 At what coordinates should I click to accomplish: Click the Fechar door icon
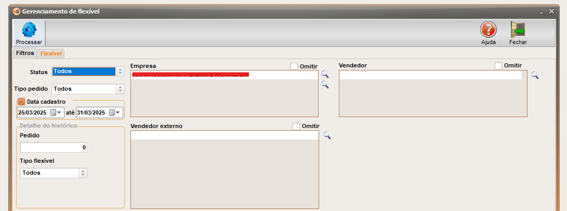pos(518,30)
